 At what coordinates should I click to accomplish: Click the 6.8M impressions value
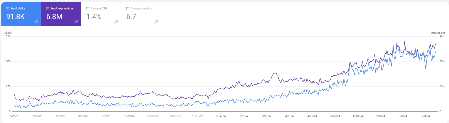pyautogui.click(x=54, y=17)
